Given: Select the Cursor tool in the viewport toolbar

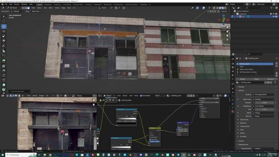Looking at the screenshot, I should pos(4,21).
